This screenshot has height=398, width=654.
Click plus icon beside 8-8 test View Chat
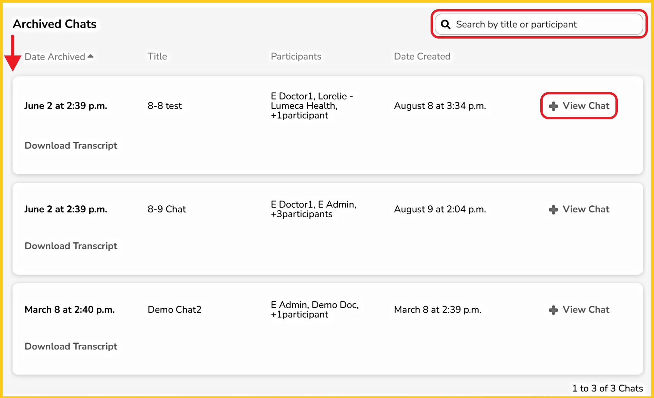pos(553,106)
